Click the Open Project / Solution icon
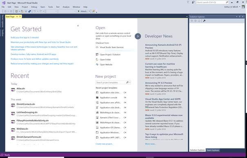The height and width of the screenshot is (158, 247). click(x=97, y=55)
